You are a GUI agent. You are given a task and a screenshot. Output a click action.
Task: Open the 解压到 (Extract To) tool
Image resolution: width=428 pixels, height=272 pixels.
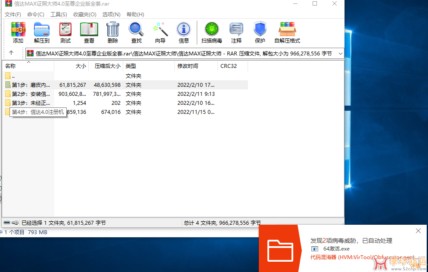pos(41,32)
